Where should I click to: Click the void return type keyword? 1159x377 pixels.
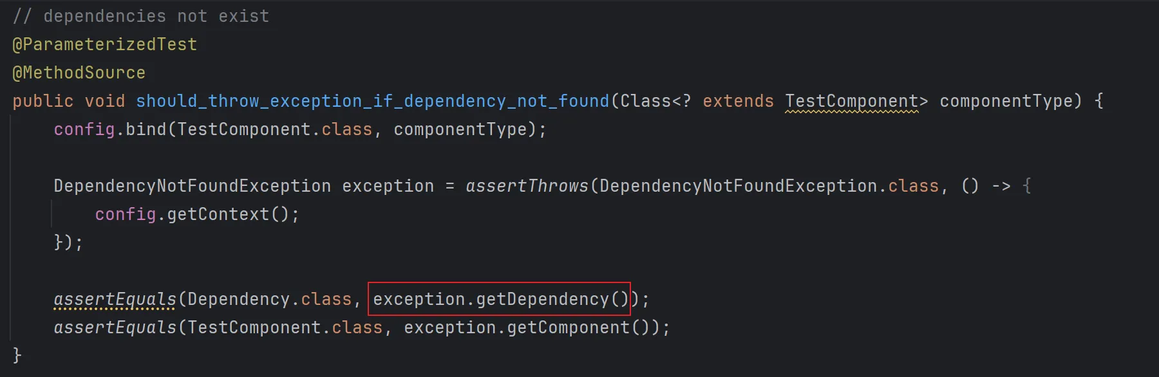click(104, 101)
